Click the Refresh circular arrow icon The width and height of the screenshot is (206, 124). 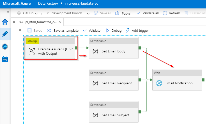tap(165, 13)
